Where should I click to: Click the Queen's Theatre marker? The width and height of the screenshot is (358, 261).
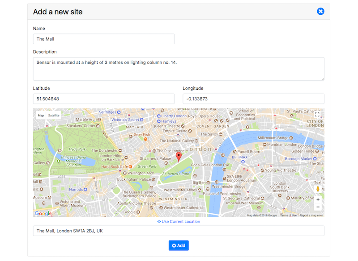183,126
